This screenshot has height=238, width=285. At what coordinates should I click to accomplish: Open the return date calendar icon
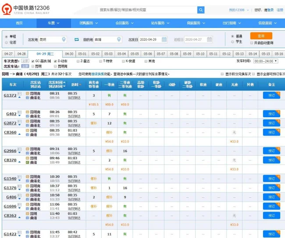210,39
